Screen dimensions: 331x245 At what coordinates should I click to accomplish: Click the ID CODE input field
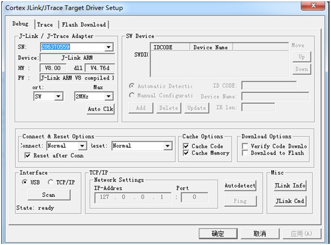point(269,85)
